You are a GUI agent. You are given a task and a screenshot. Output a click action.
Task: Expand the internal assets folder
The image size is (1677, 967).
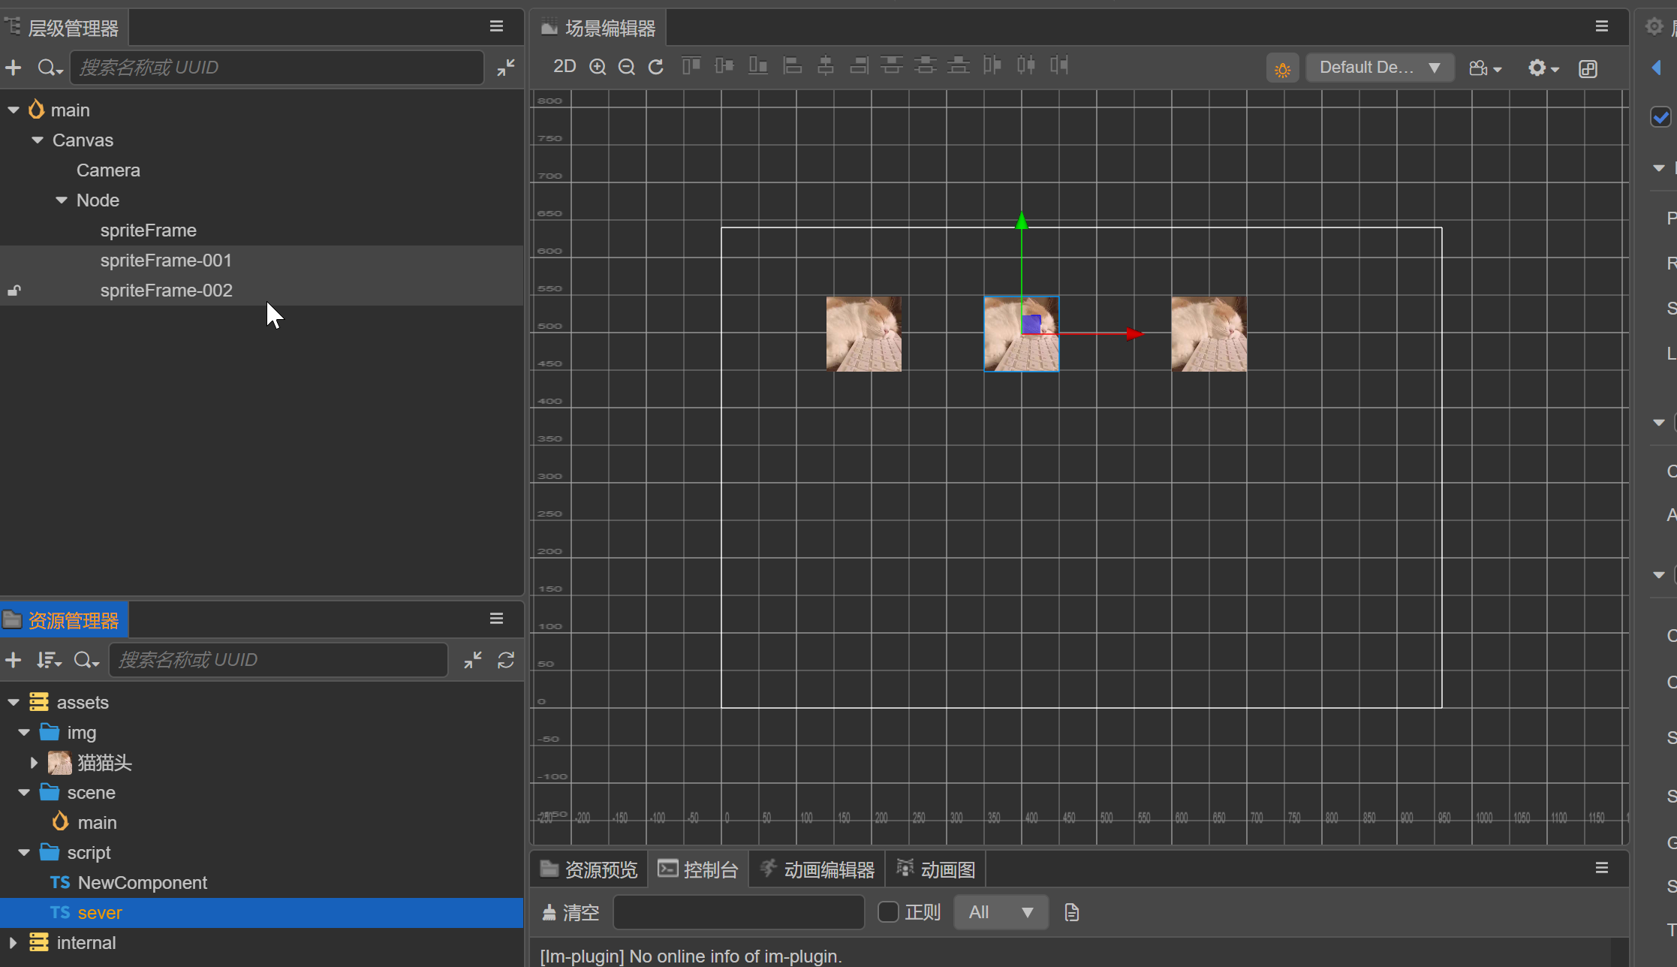click(13, 942)
